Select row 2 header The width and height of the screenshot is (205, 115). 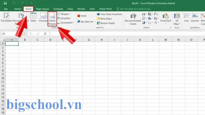click(x=3, y=47)
